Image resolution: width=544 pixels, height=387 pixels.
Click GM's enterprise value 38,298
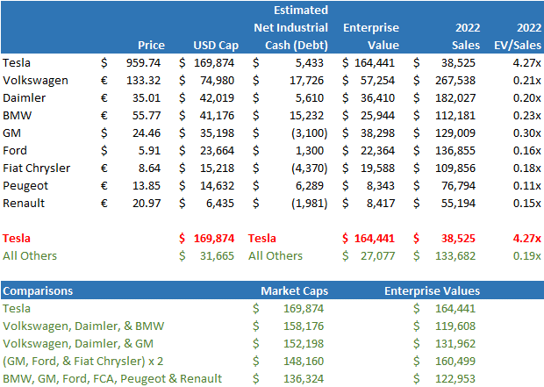point(377,133)
